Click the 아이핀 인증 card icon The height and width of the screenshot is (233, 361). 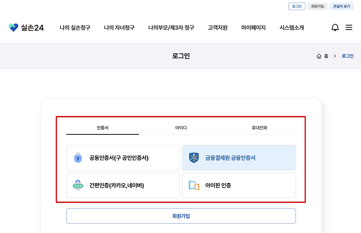(194, 185)
